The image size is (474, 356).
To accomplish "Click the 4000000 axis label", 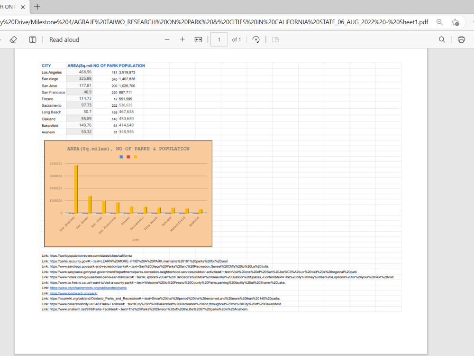I will pos(56,163).
